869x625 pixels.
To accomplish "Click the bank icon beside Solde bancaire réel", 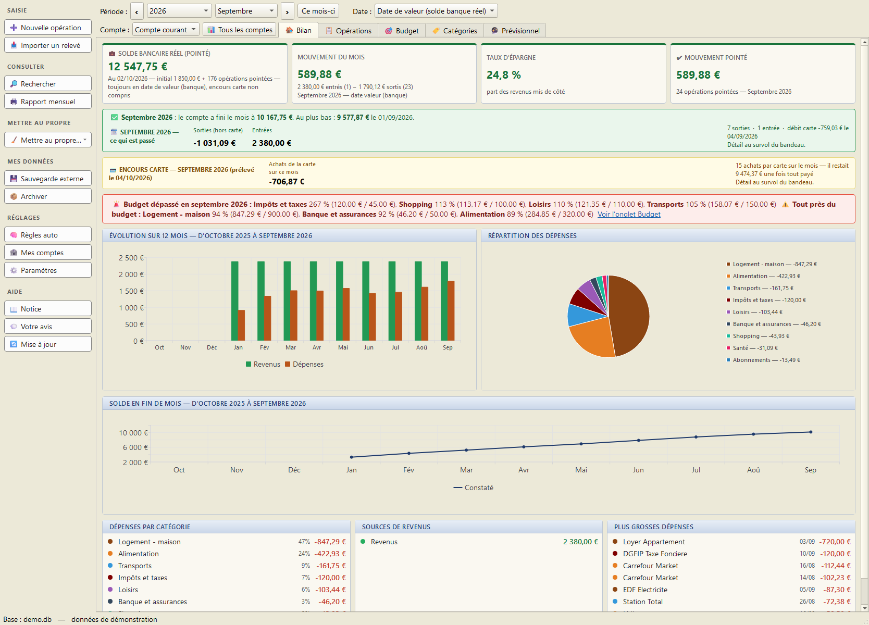I will point(111,54).
